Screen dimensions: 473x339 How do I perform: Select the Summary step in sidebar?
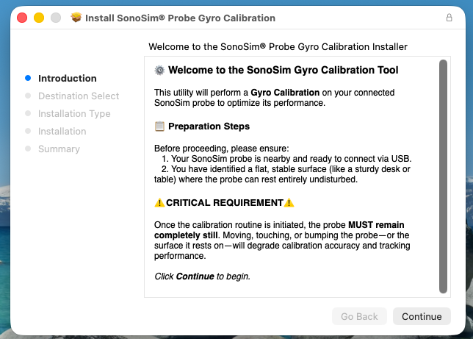pos(59,149)
